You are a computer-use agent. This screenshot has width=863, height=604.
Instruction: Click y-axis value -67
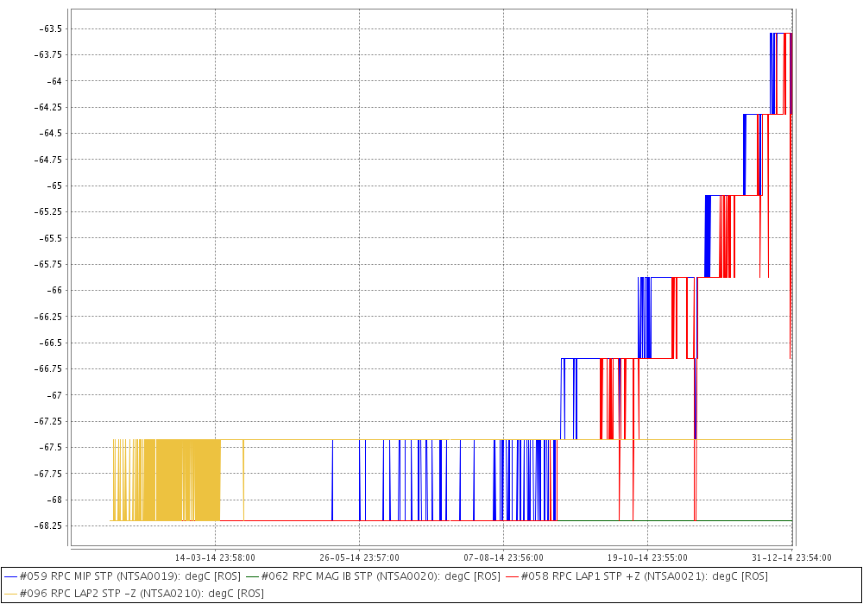point(54,395)
